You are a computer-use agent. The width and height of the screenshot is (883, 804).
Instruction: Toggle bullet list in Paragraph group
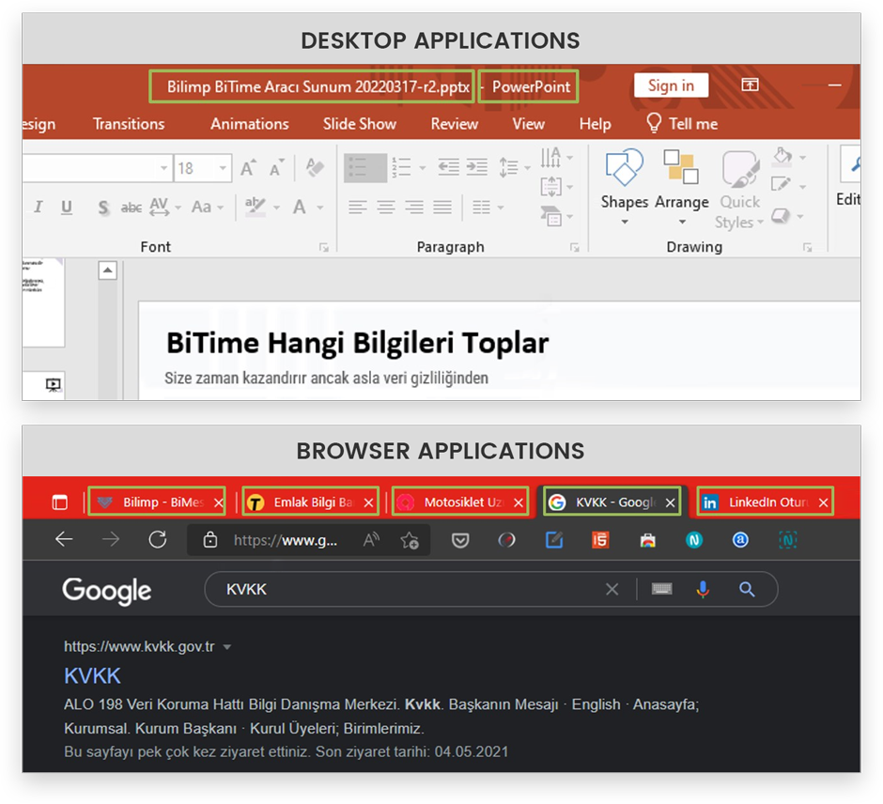[x=364, y=168]
